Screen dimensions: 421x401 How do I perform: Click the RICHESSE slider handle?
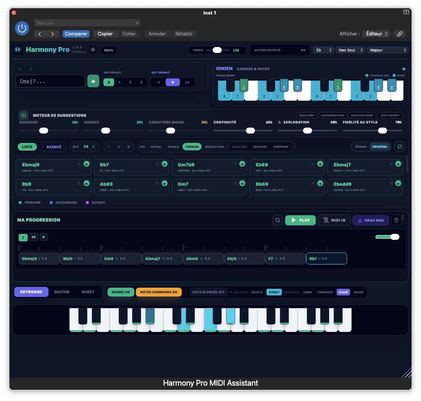(x=44, y=131)
